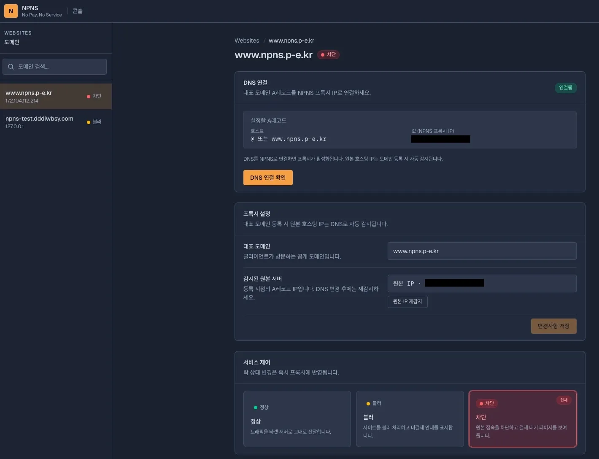599x459 pixels.
Task: Click the 차단 status on www.npns.p-e.kr row
Action: 94,96
